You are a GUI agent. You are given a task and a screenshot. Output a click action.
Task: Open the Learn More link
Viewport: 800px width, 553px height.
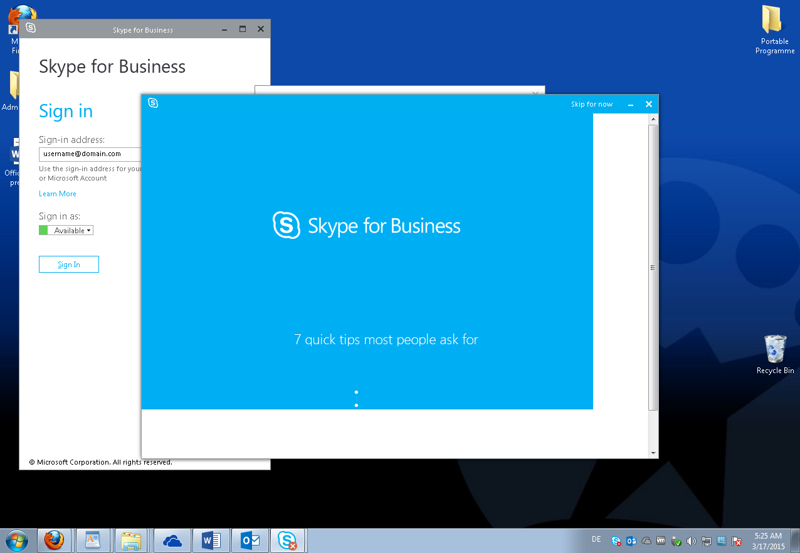click(58, 194)
